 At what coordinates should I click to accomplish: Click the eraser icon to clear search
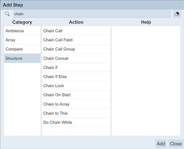point(177,14)
